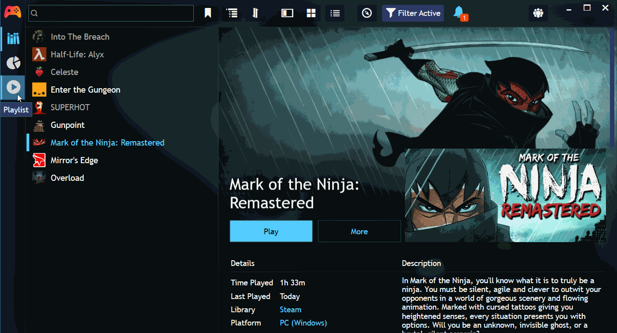The height and width of the screenshot is (333, 617).
Task: Select Gunpoint in game list
Action: pos(123,125)
